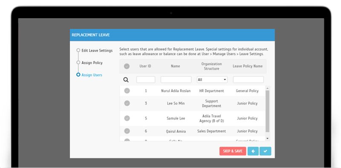Viewport: 341px width, 168px height.
Task: Click the Leave Policy Name column header
Action: [x=248, y=66]
